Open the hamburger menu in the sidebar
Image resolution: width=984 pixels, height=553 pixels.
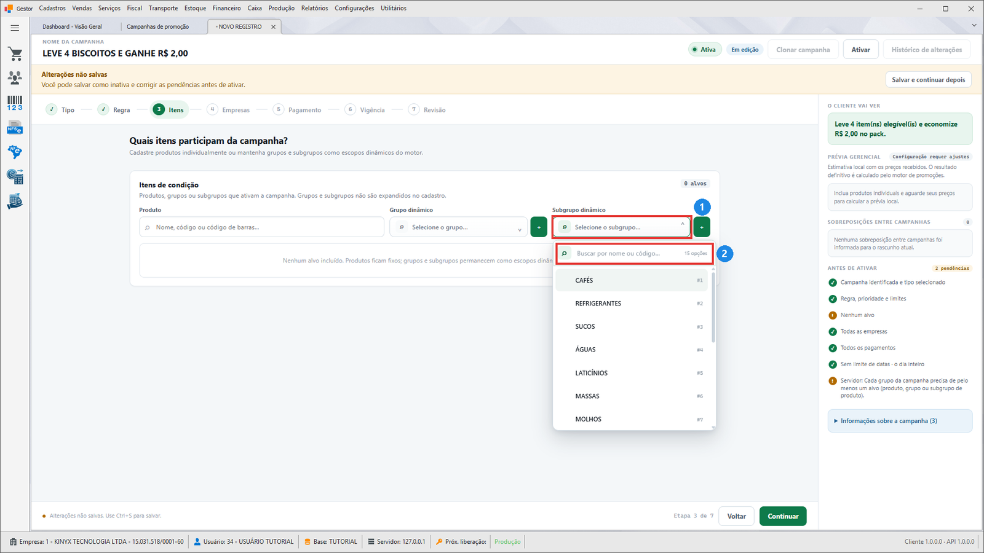tap(15, 28)
